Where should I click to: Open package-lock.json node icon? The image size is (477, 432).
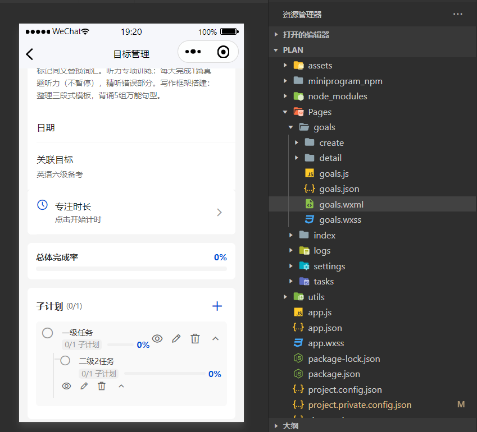(x=298, y=359)
